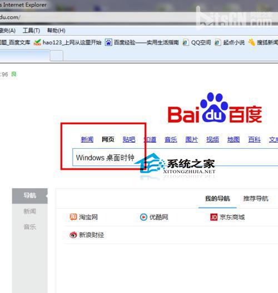
Task: Click the 知道 link
Action: click(150, 139)
